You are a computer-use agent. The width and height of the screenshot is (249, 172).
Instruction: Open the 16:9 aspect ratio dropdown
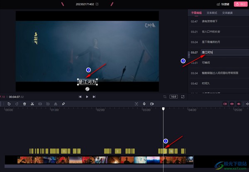click(x=173, y=96)
